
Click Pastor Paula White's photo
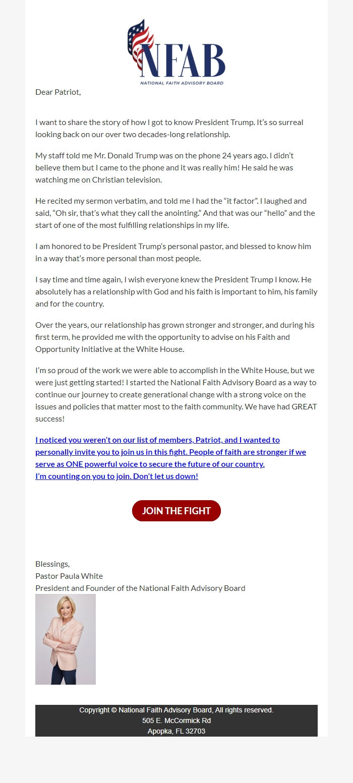pyautogui.click(x=66, y=639)
